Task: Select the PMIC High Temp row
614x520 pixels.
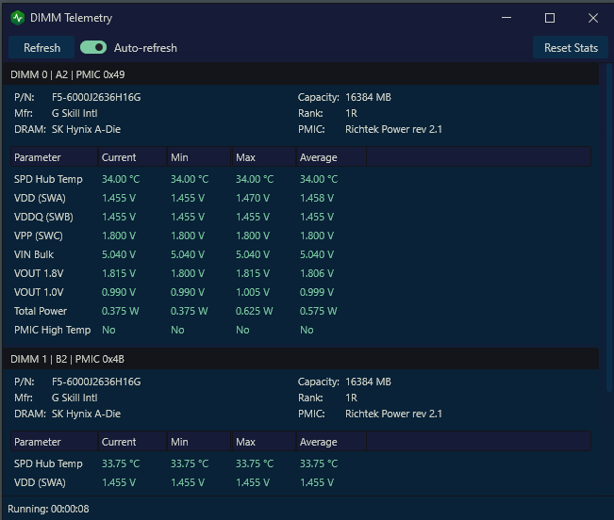Action: (300, 330)
